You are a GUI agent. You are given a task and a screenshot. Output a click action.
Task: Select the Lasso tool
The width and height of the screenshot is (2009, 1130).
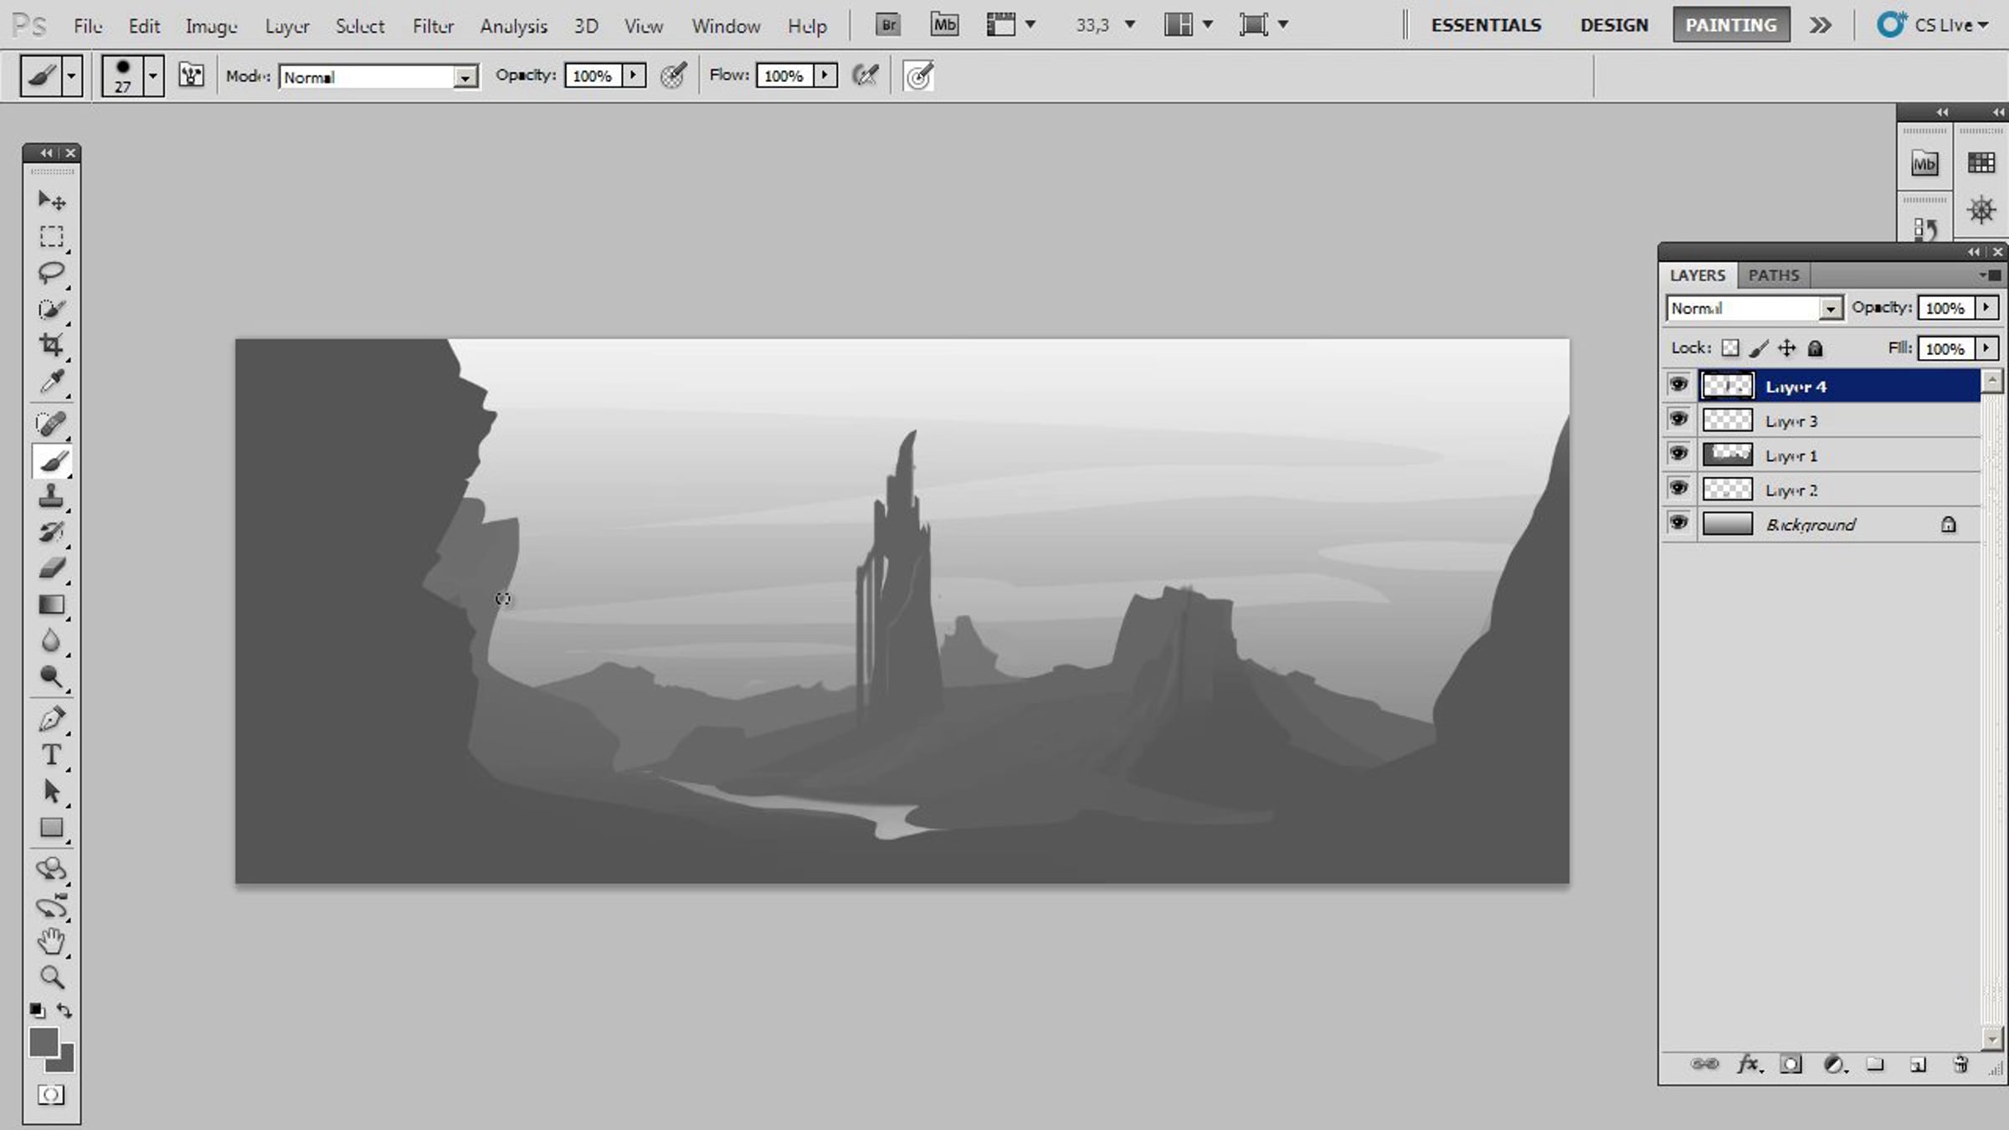[x=51, y=272]
